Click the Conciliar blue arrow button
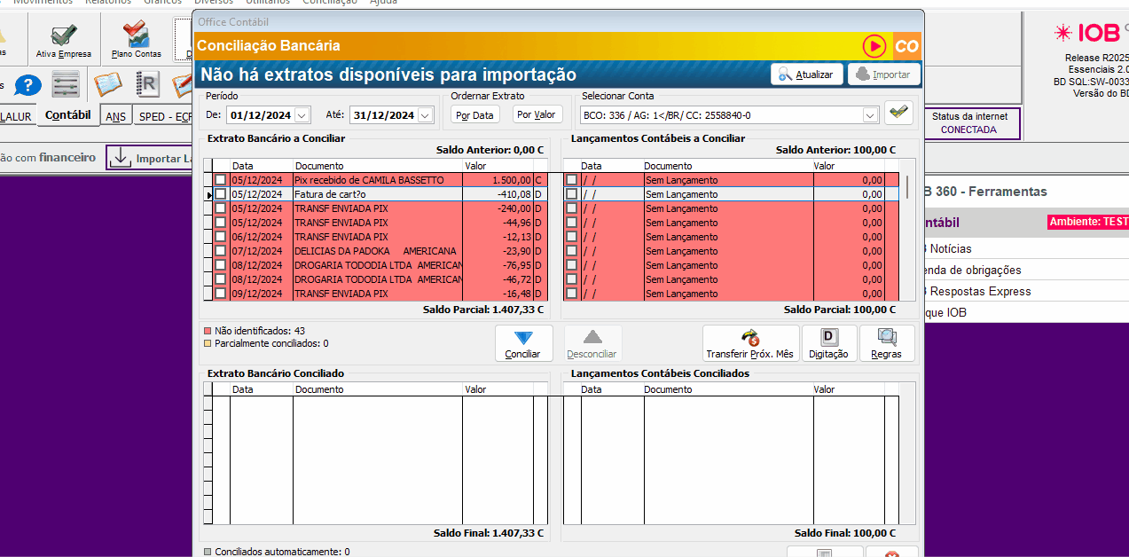The image size is (1129, 557). coord(523,343)
